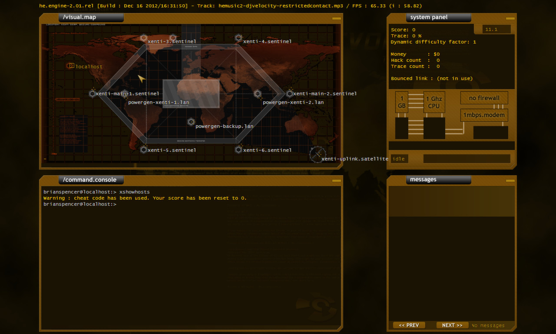Collapse the command.console panel
This screenshot has height=334, width=556.
point(336,180)
